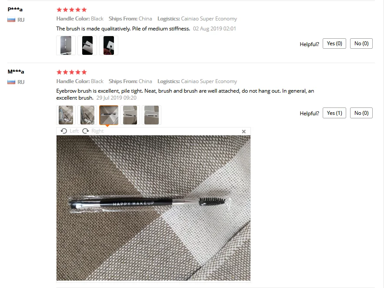Select highlighted third thumbnail in M***a's review
The image size is (384, 288).
(x=109, y=115)
